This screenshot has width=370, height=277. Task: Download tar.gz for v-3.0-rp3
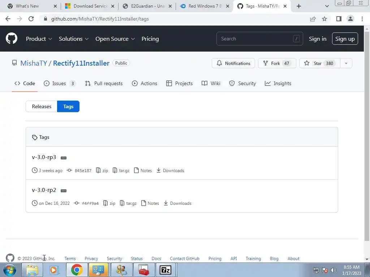tap(121, 171)
